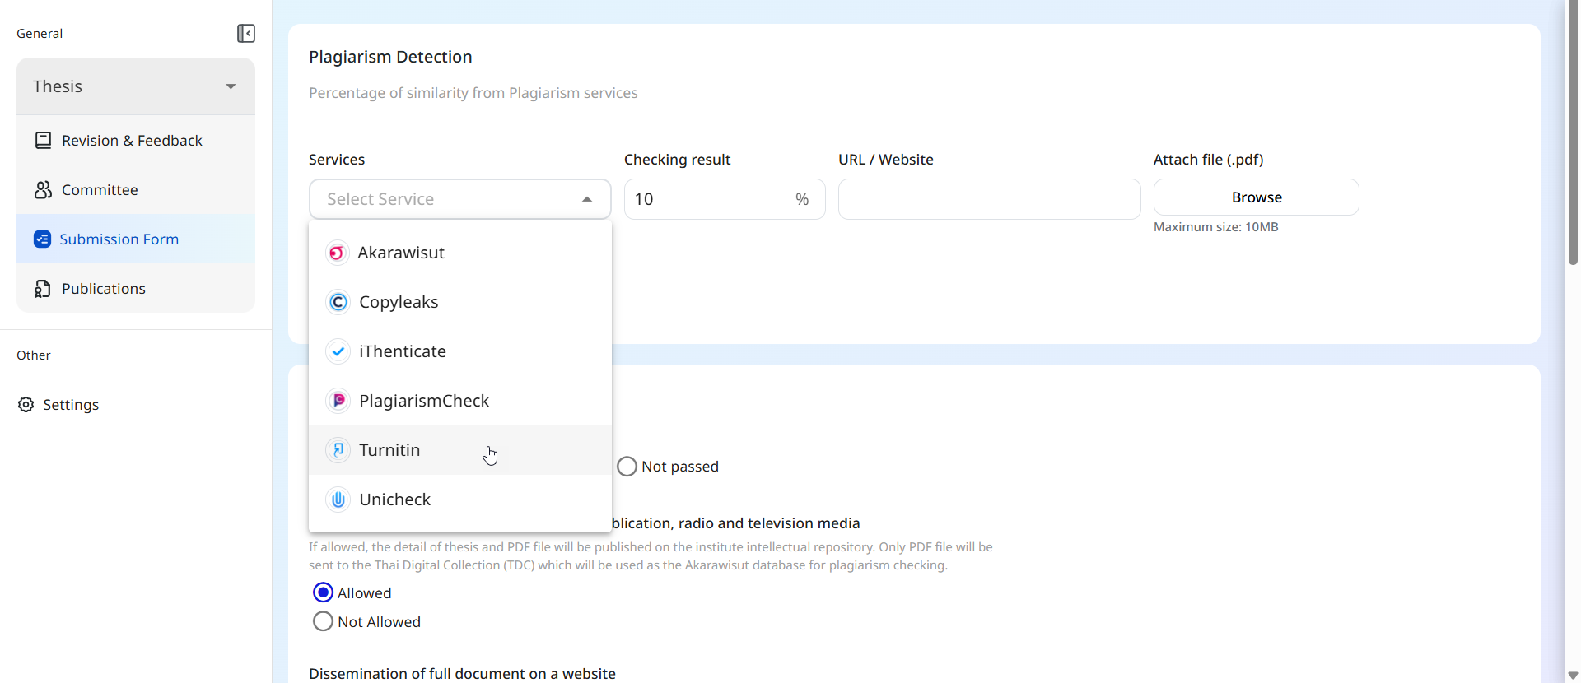1581x683 pixels.
Task: Click the Akarawisut logo icon
Action: pyautogui.click(x=337, y=253)
